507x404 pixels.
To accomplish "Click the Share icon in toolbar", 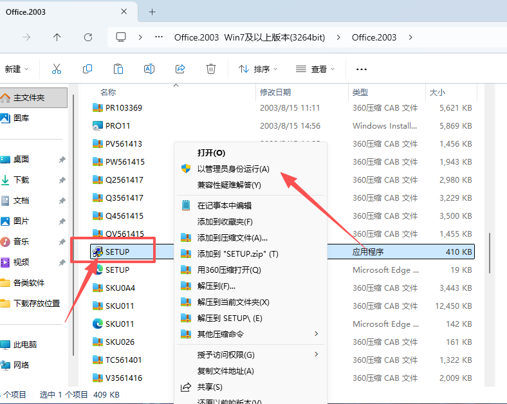I will point(180,69).
